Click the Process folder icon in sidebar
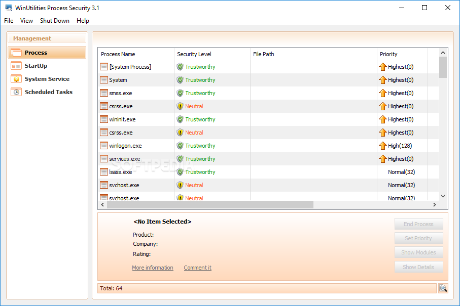 [16, 53]
